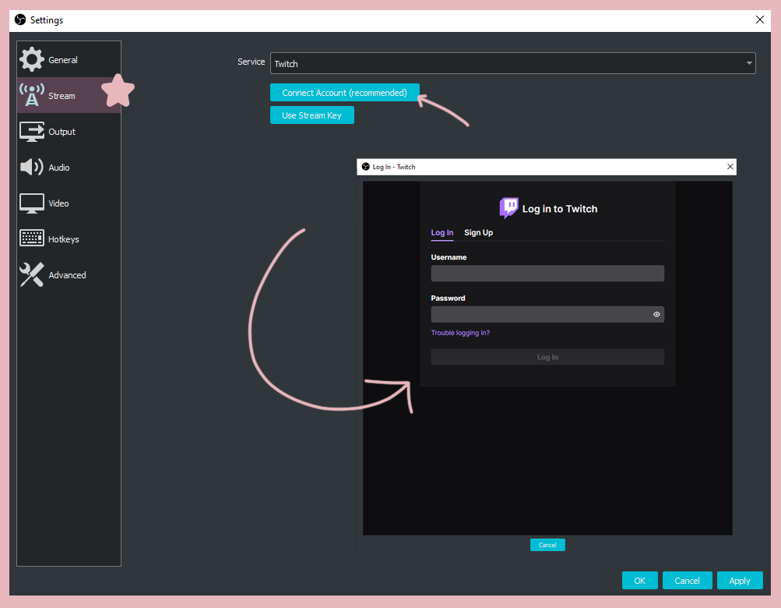This screenshot has height=608, width=781.
Task: Click the Twitch logo in login form
Action: [x=508, y=207]
